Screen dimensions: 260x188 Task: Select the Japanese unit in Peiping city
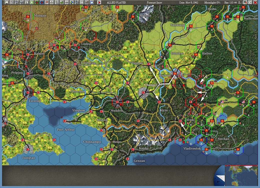(x=28, y=73)
